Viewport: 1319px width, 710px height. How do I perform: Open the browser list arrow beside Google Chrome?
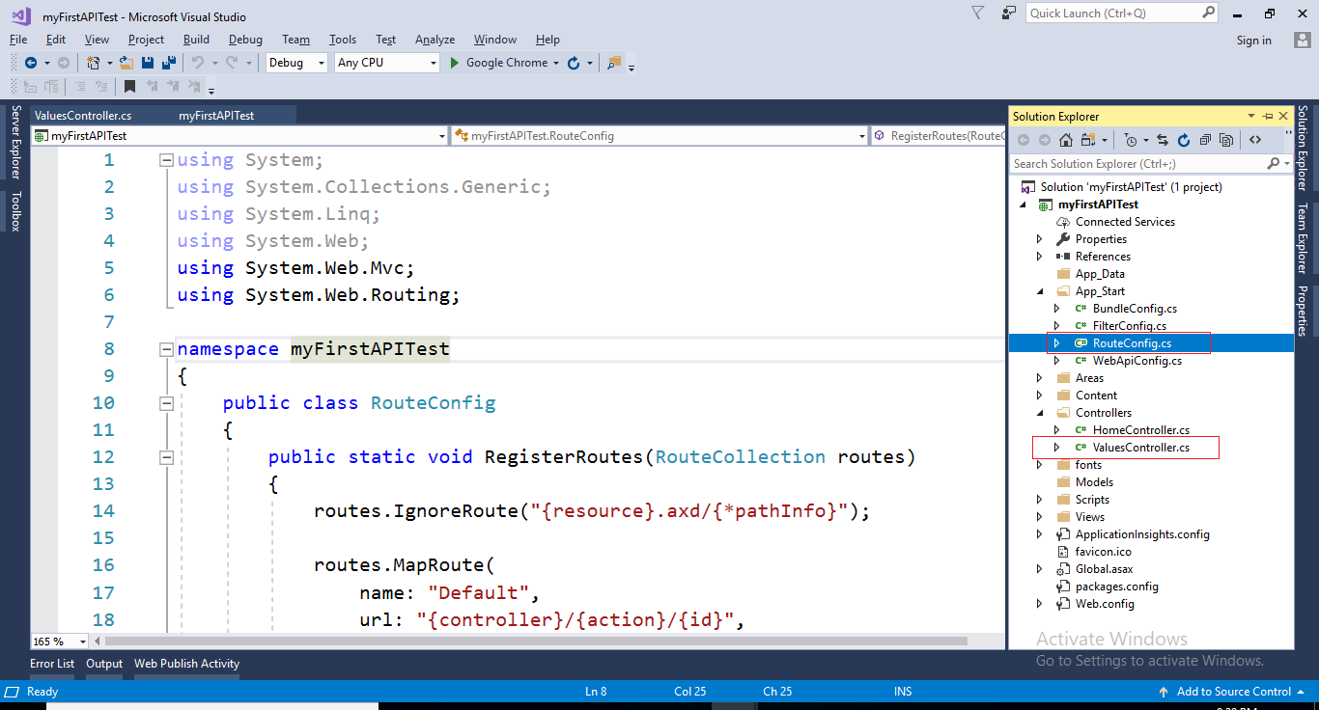coord(556,63)
